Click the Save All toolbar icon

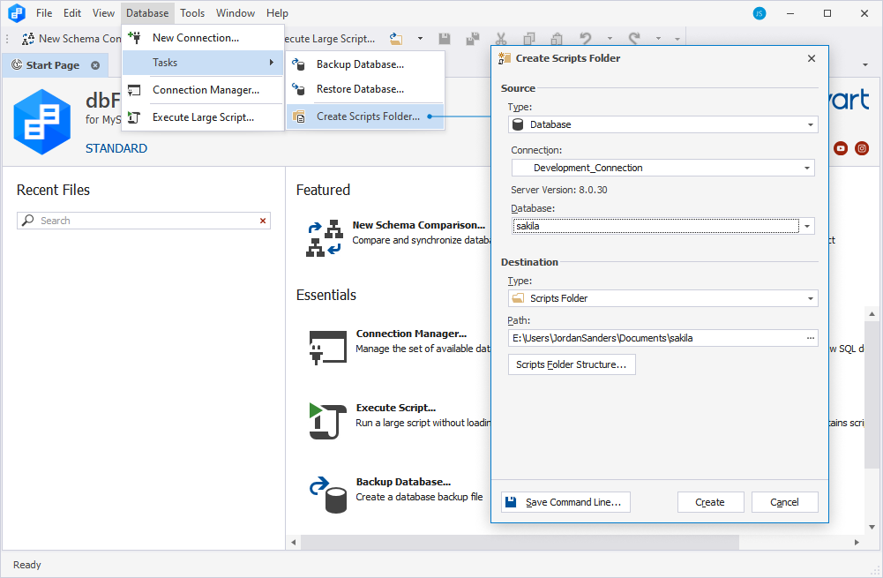point(473,39)
